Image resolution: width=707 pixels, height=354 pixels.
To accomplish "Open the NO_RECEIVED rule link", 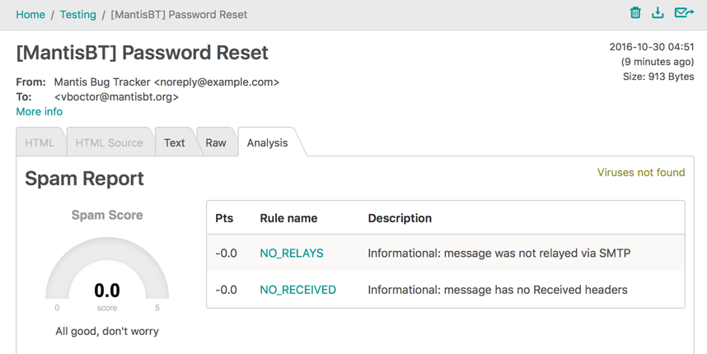I will (297, 290).
